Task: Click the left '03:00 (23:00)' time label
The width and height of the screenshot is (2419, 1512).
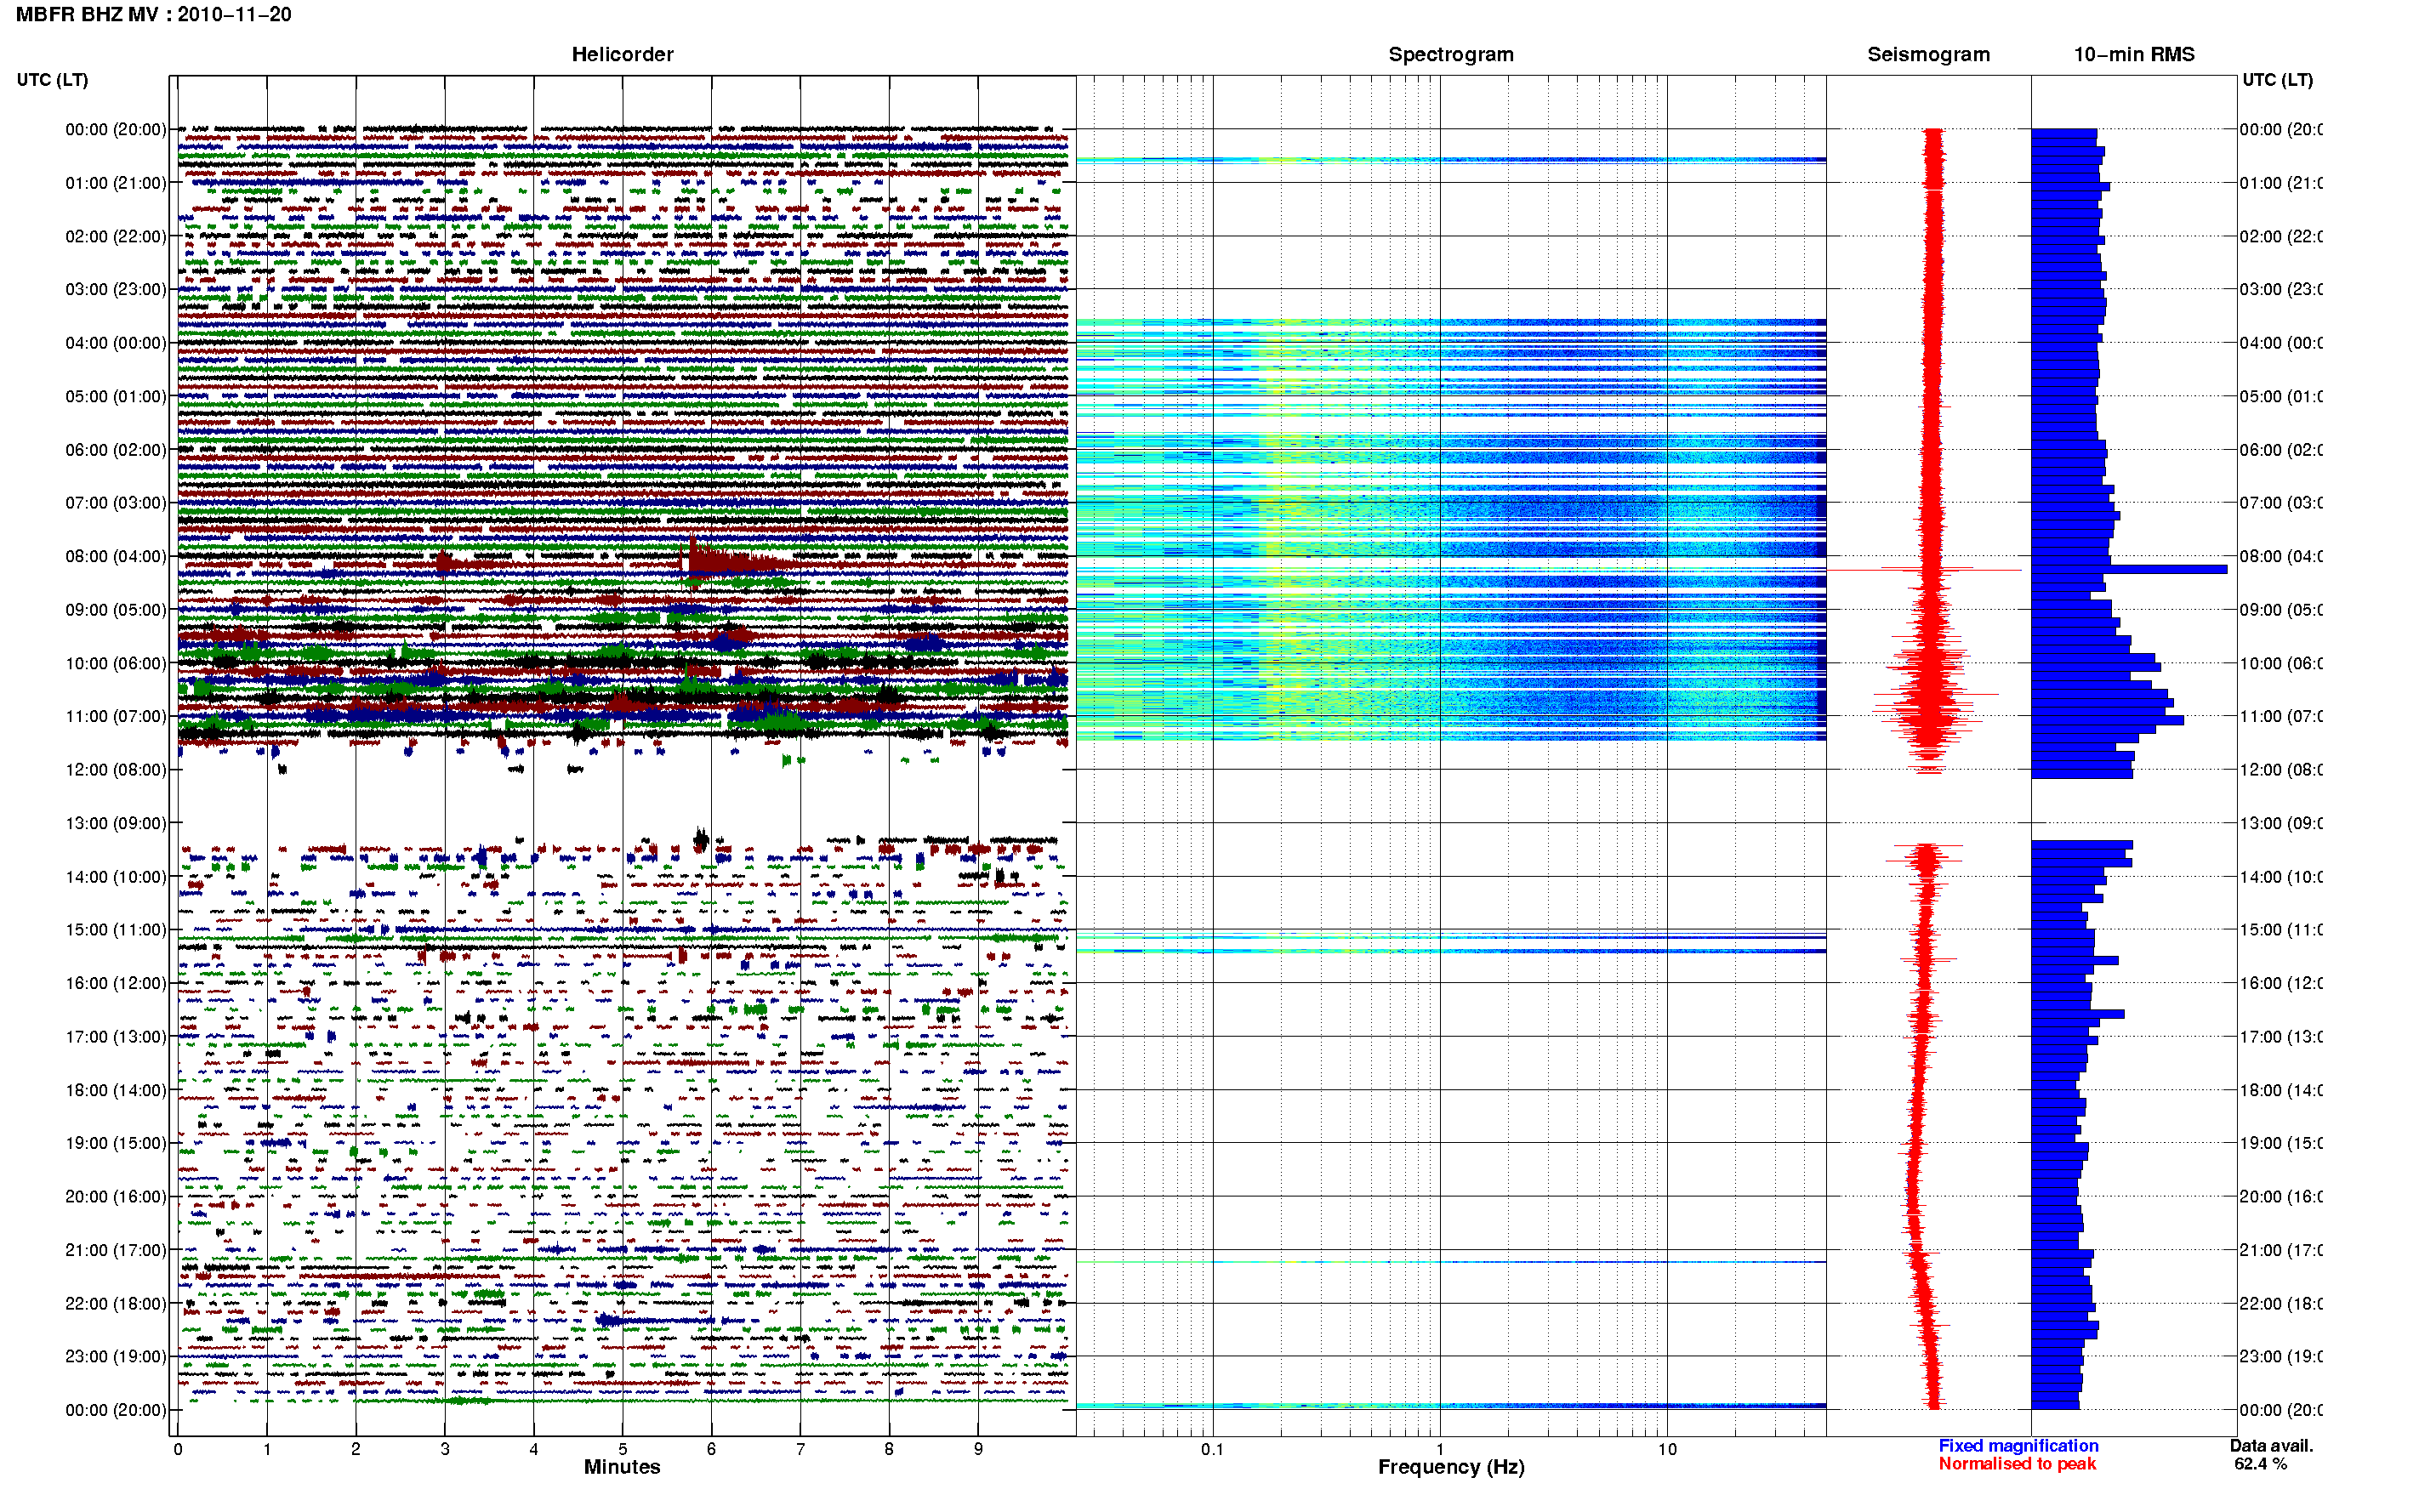Action: pyautogui.click(x=116, y=289)
